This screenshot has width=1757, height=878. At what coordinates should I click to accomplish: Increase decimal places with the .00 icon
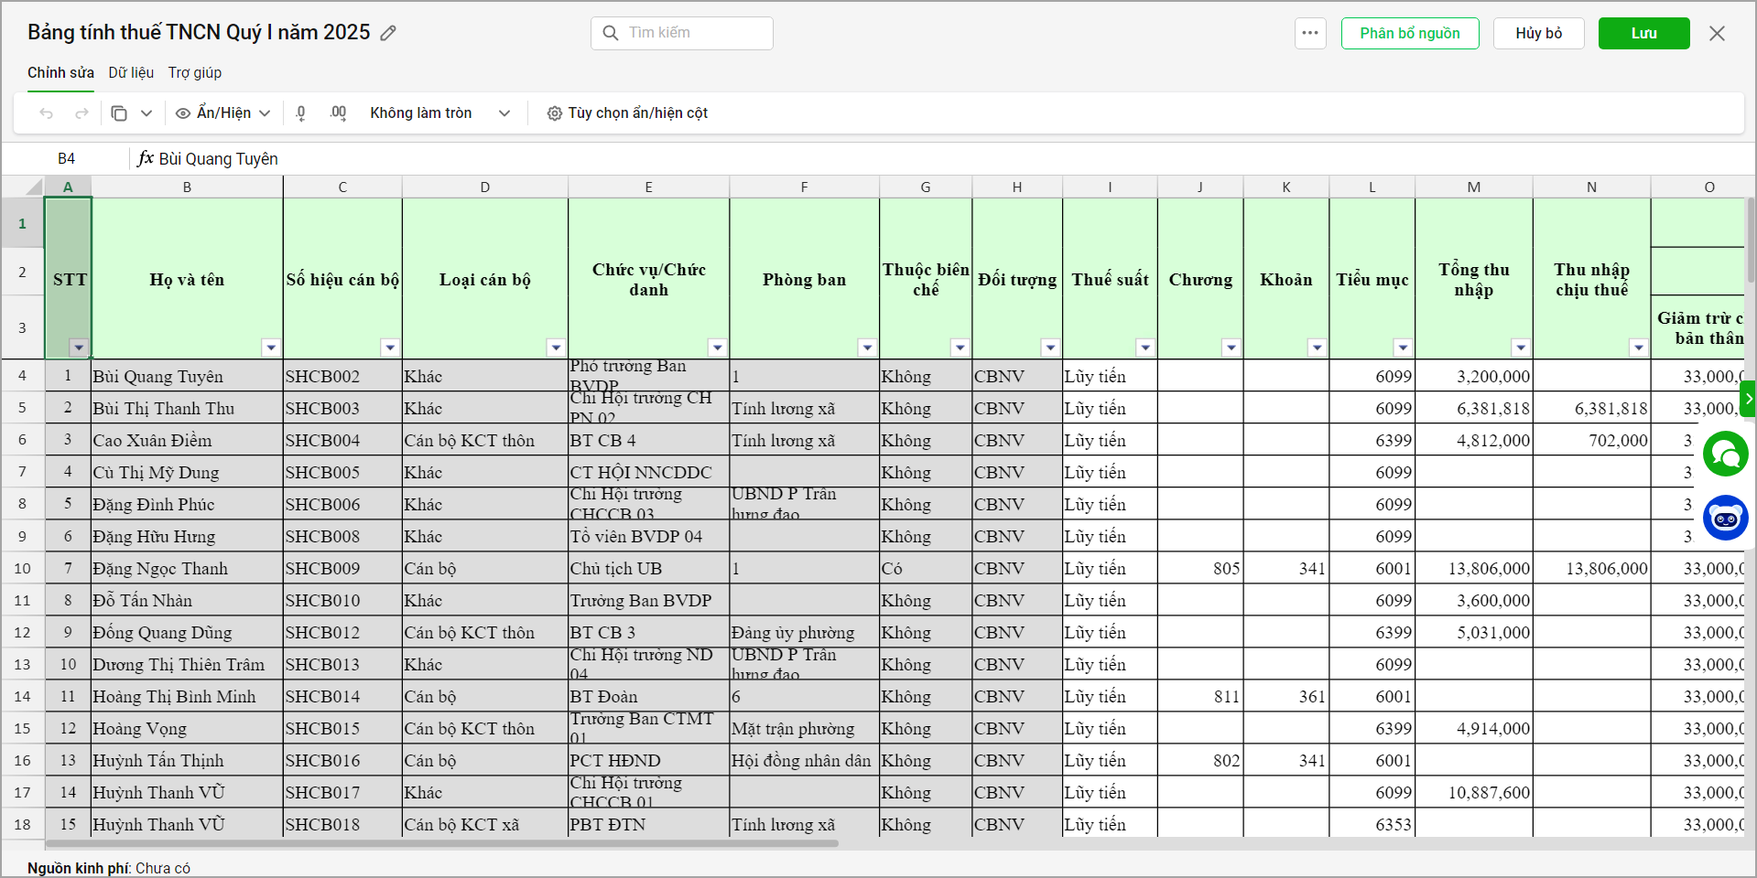coord(338,113)
